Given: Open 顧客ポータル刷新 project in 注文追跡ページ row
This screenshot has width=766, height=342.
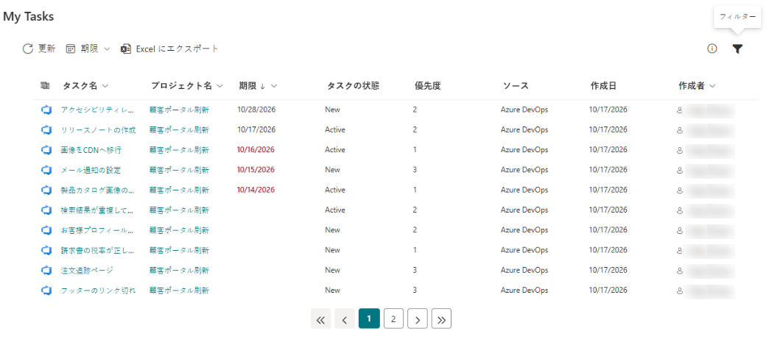Looking at the screenshot, I should click(x=179, y=270).
